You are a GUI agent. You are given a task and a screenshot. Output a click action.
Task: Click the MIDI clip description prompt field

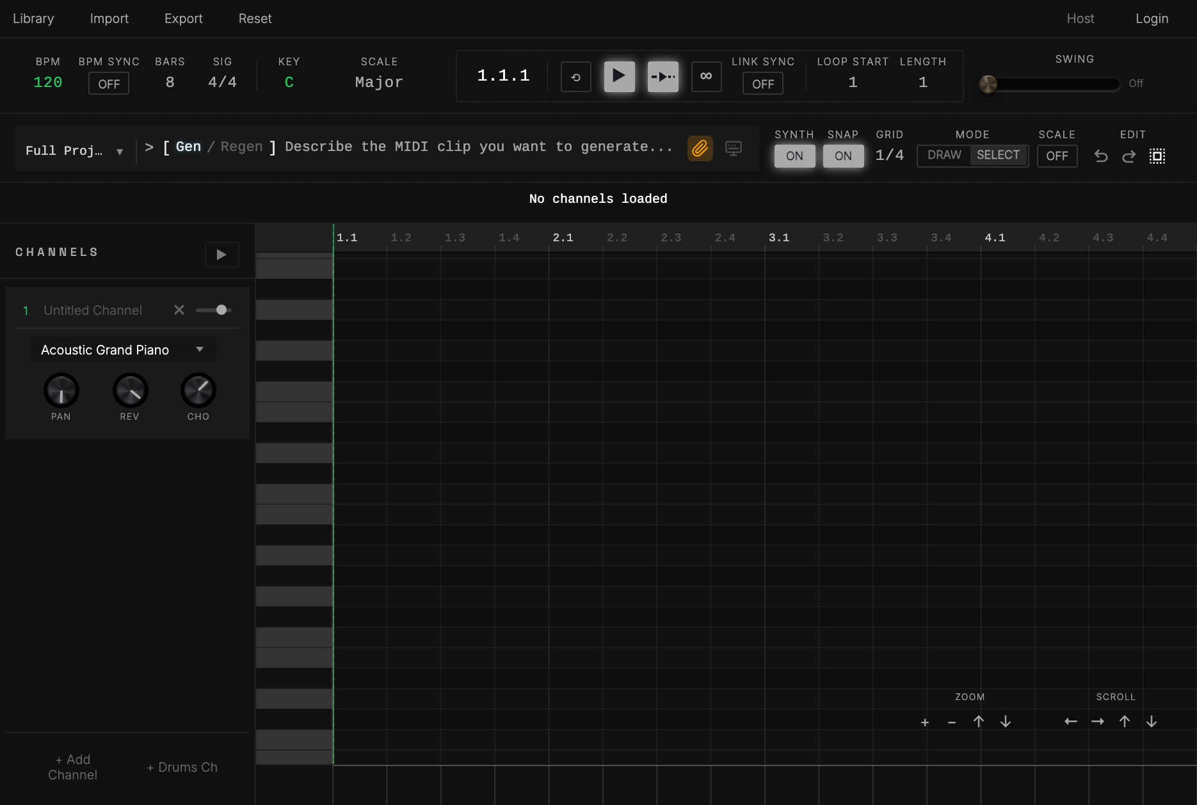tap(479, 147)
